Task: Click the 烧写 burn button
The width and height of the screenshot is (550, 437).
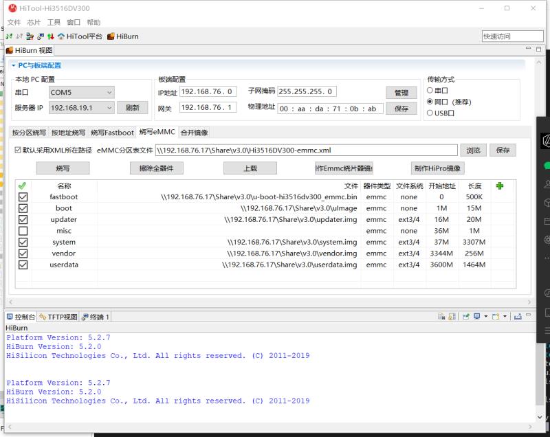Action: point(63,168)
